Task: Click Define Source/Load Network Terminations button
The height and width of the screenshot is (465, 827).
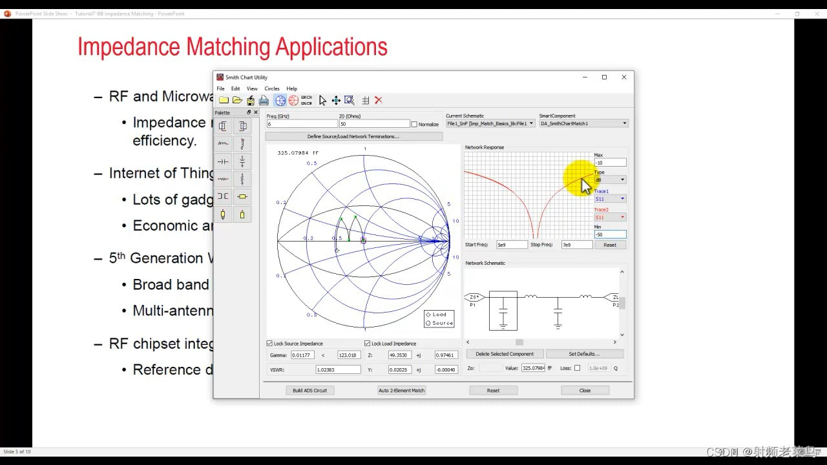Action: click(353, 136)
